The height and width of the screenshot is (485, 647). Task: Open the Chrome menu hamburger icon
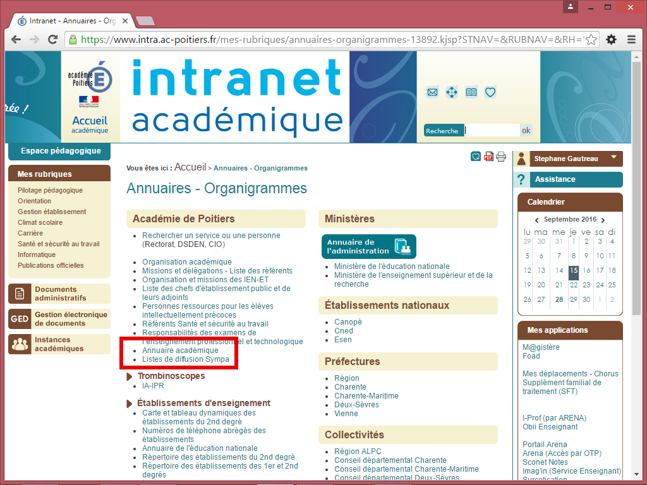[631, 39]
